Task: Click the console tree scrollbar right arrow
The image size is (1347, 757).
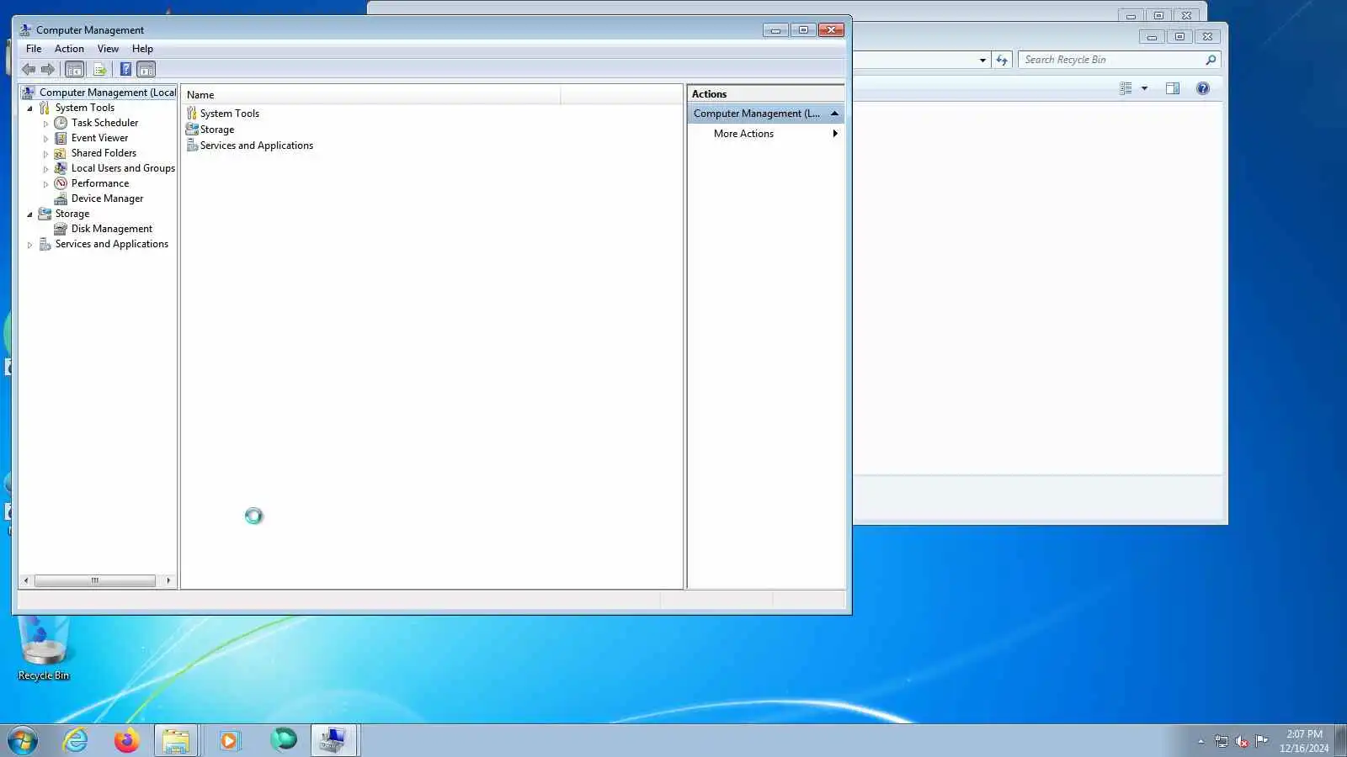Action: click(x=168, y=580)
